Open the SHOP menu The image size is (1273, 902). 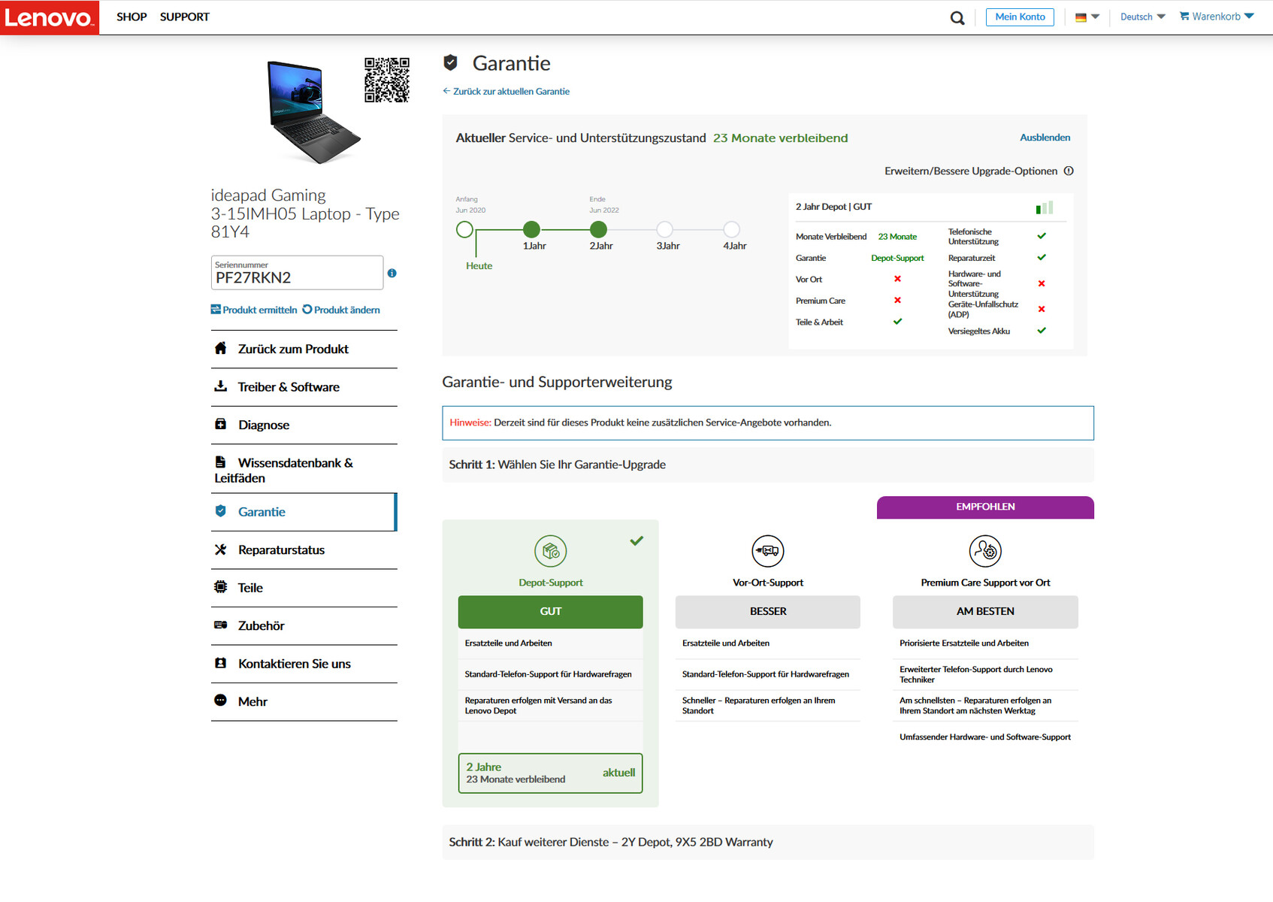[x=132, y=17]
